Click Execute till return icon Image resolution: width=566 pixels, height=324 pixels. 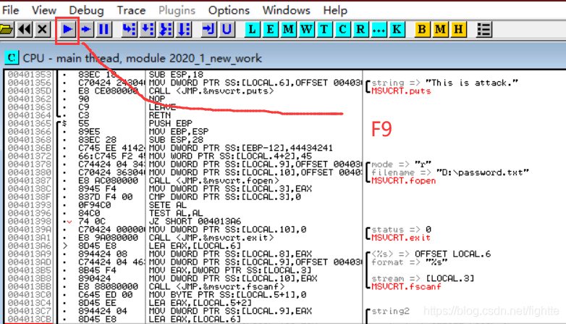coord(208,29)
